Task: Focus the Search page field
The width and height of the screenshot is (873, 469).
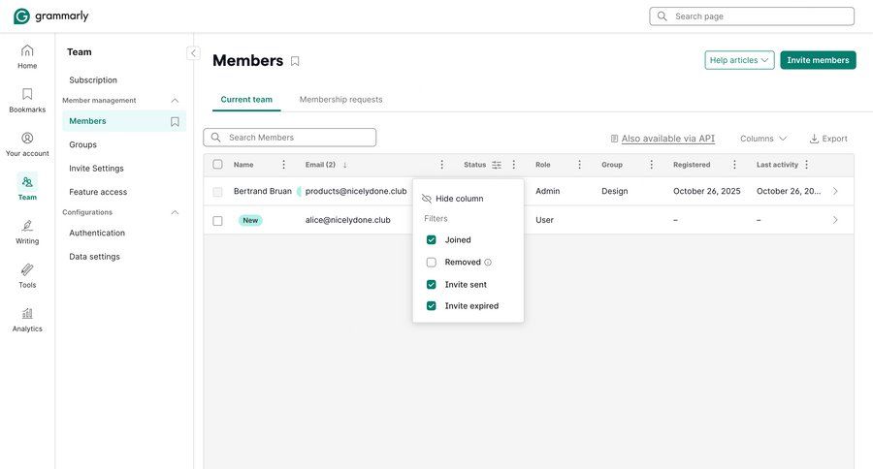Action: pos(752,16)
